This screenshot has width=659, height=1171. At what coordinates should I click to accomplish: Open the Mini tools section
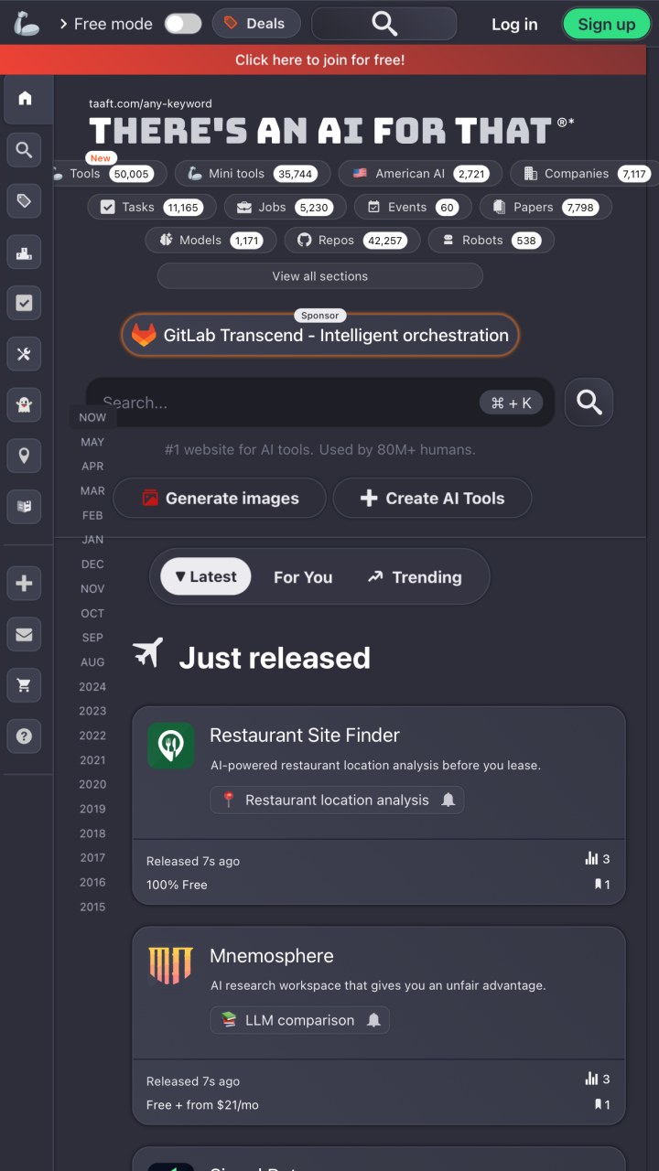(x=251, y=174)
